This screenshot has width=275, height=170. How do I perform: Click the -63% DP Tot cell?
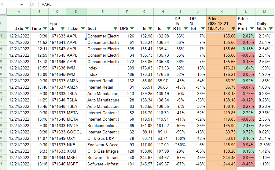(x=198, y=151)
